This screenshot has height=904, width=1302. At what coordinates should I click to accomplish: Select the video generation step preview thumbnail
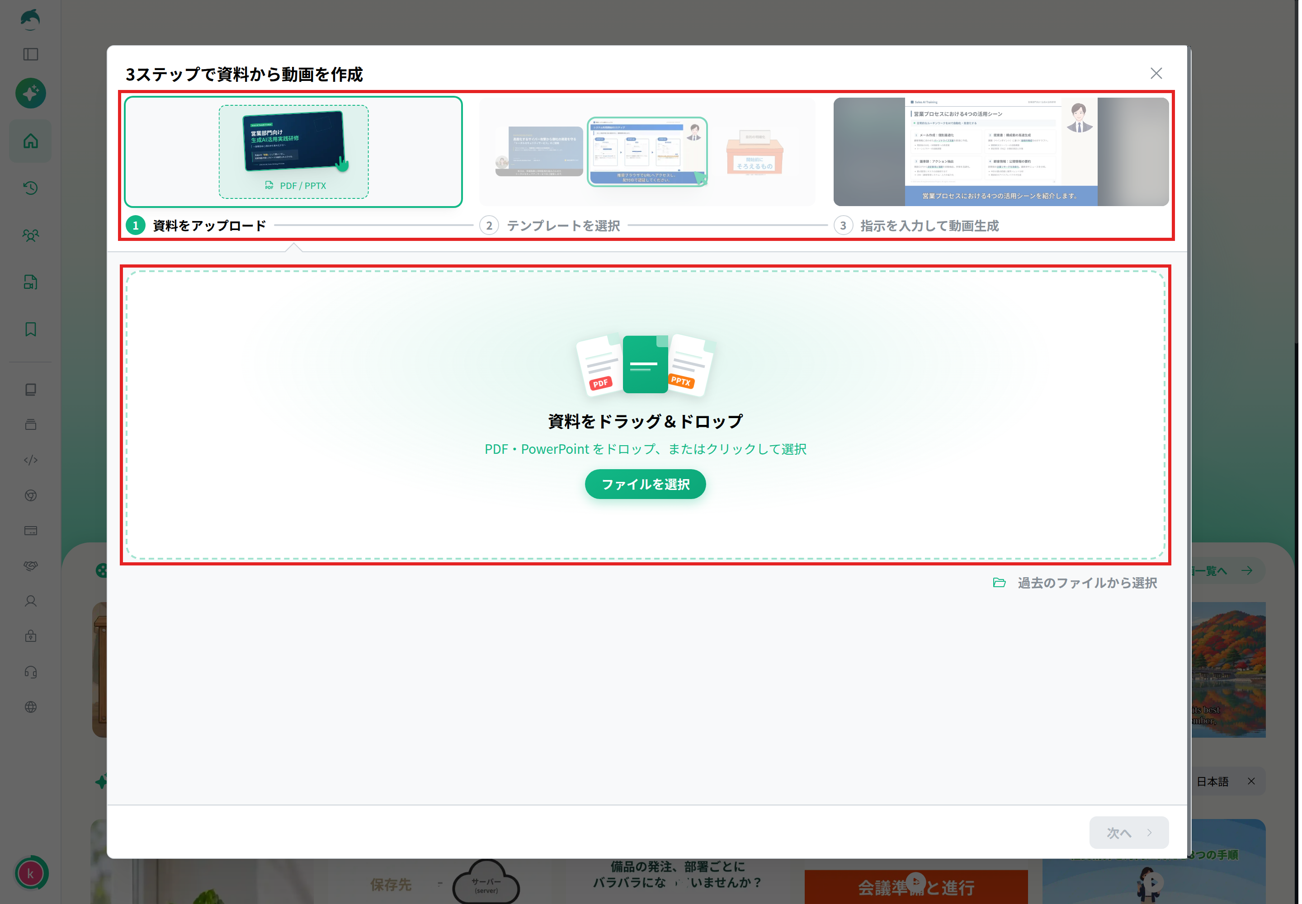[1000, 152]
